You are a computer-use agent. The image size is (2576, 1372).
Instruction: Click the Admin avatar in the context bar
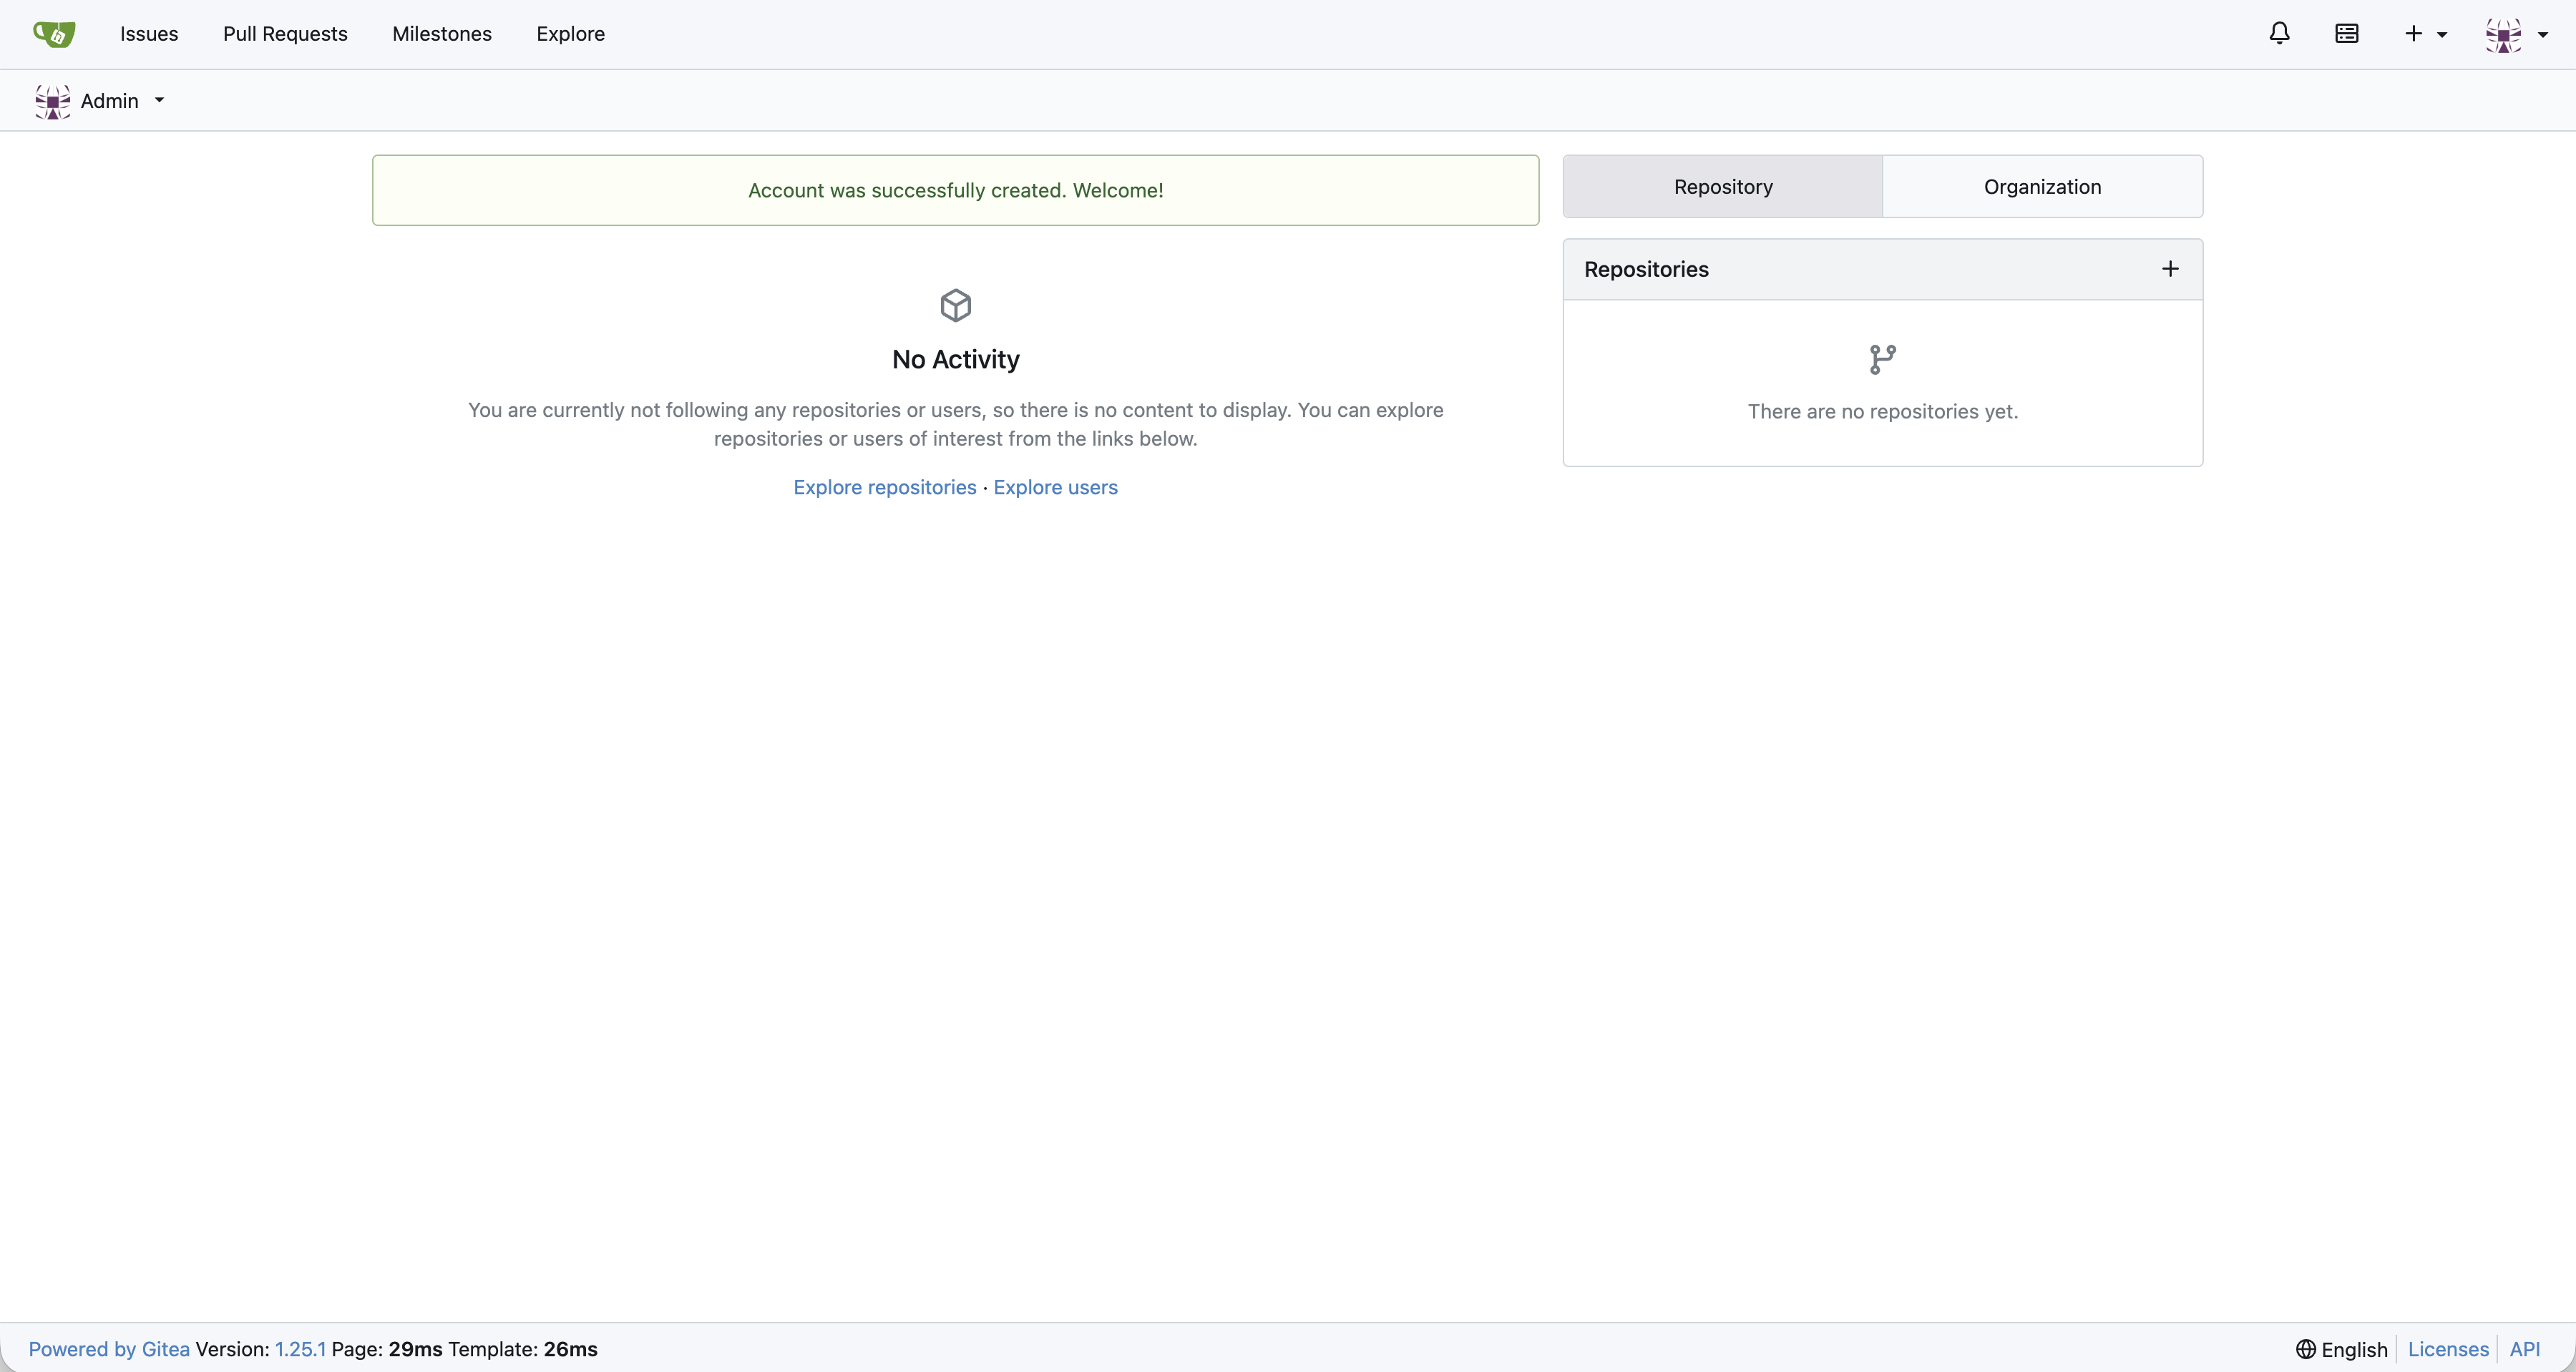(x=52, y=101)
